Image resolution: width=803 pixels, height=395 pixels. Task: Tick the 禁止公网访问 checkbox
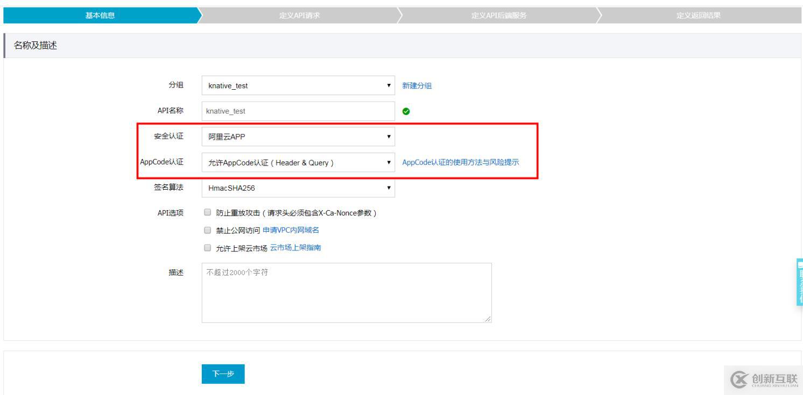click(x=207, y=231)
